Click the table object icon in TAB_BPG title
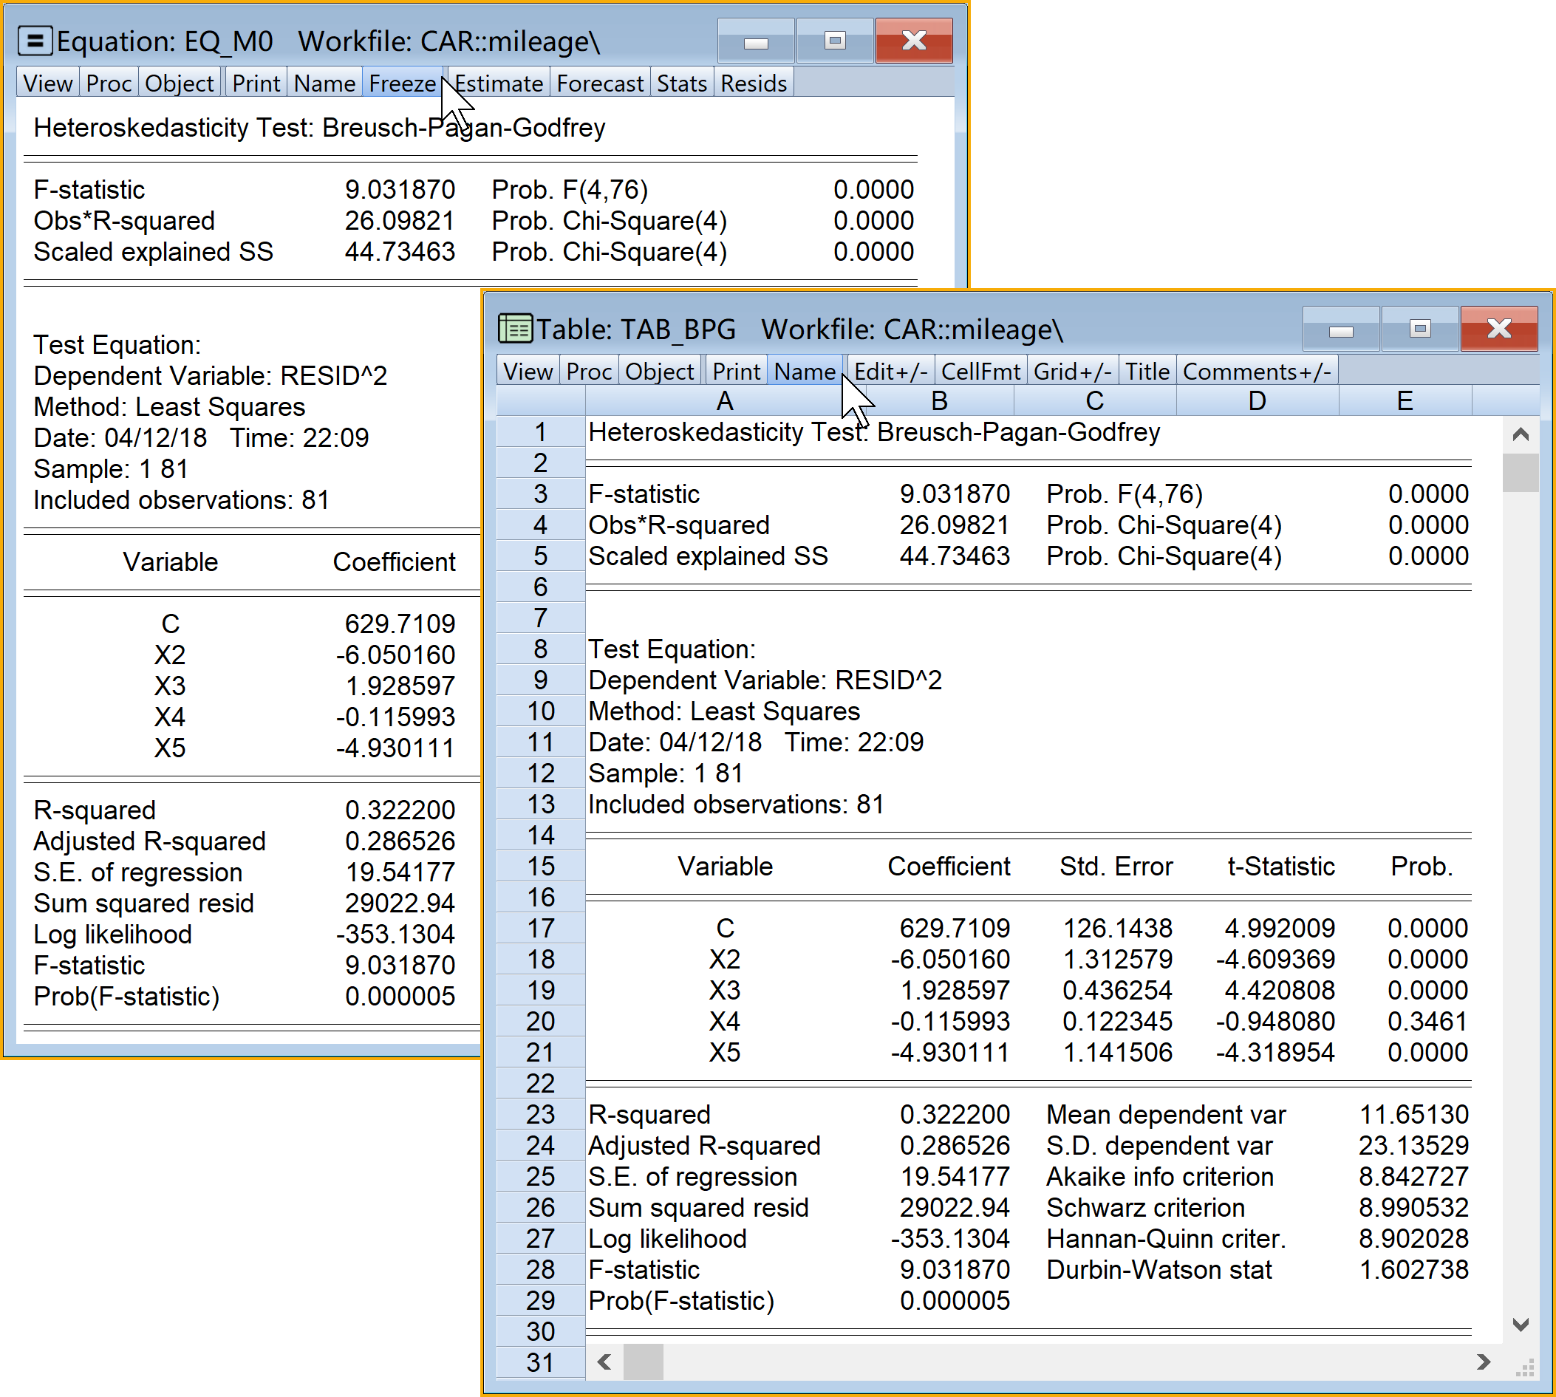1556x1397 pixels. pos(515,329)
